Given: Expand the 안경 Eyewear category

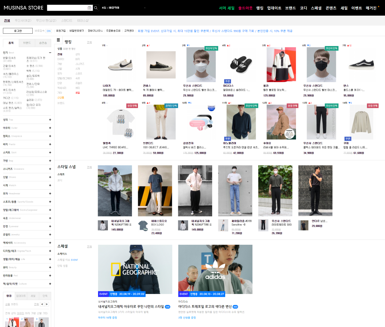Looking at the screenshot, I should point(50,227).
